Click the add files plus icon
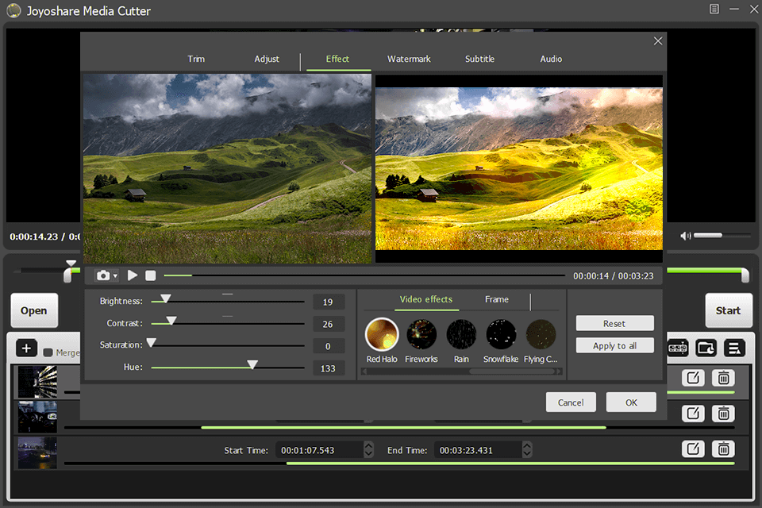This screenshot has height=508, width=762. click(x=26, y=348)
